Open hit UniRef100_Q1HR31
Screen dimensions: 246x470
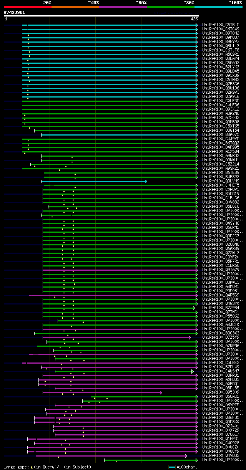[x=221, y=439]
